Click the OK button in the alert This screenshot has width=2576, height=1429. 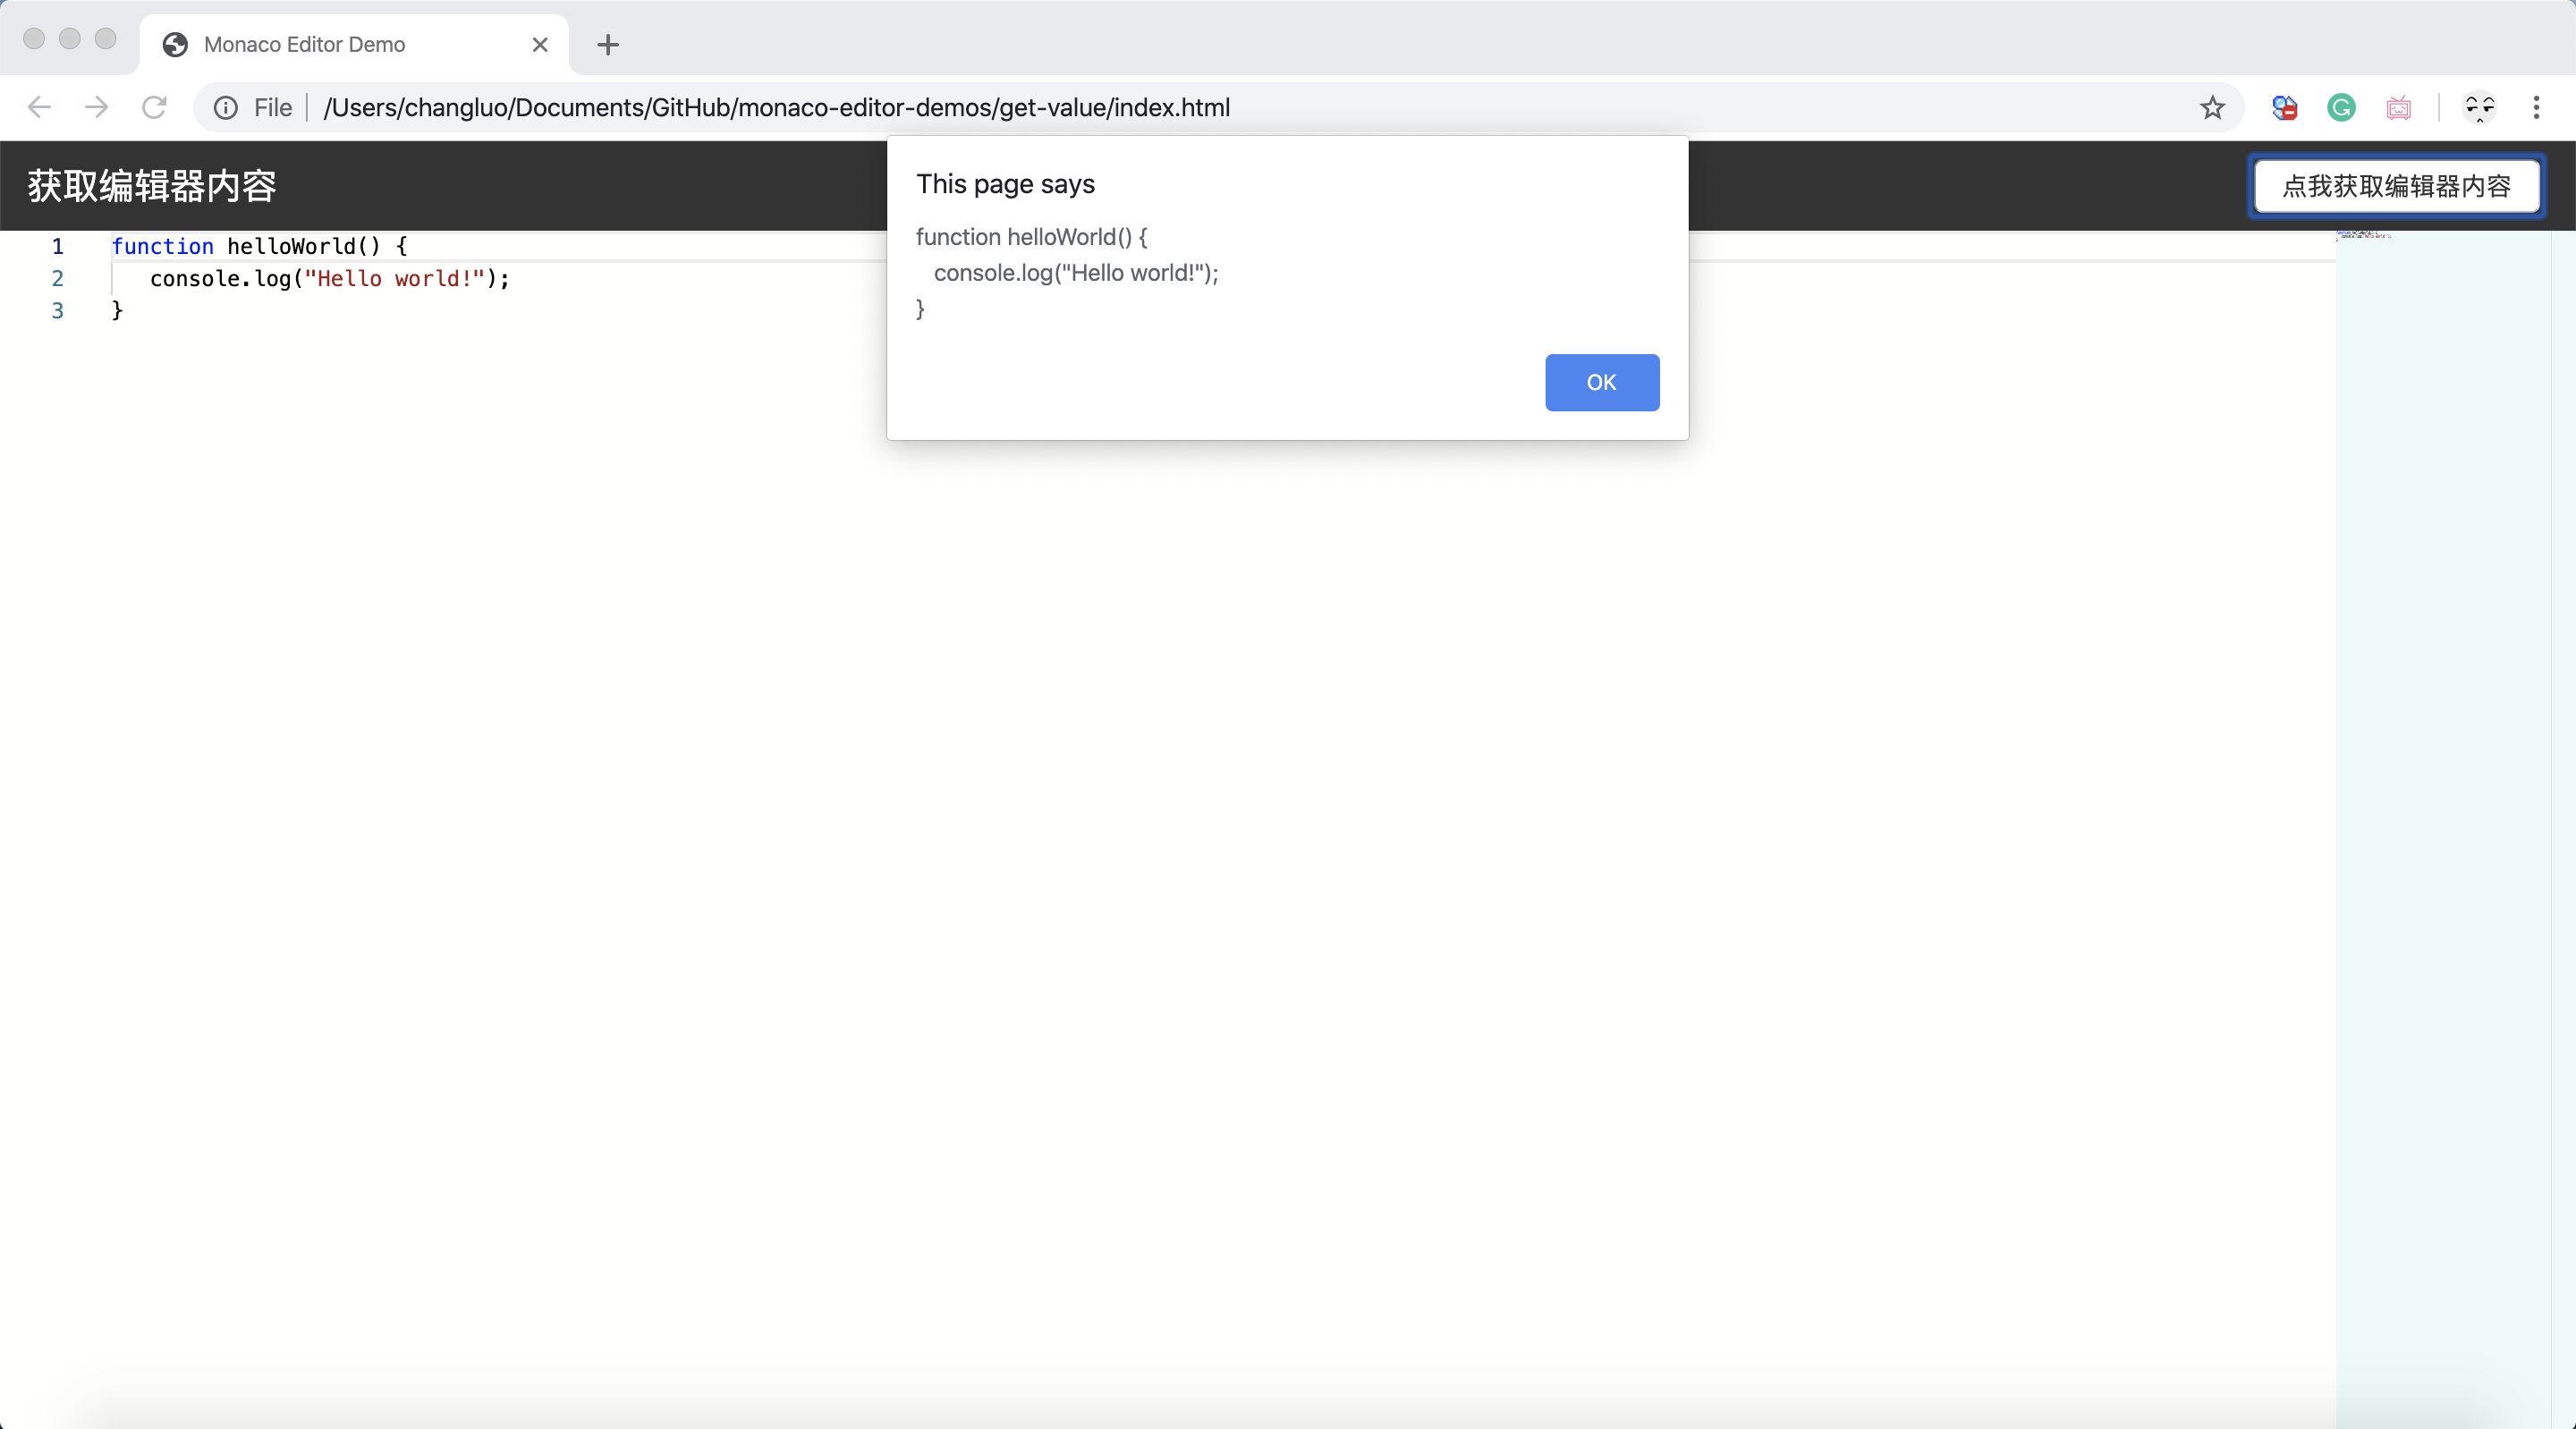pyautogui.click(x=1601, y=382)
